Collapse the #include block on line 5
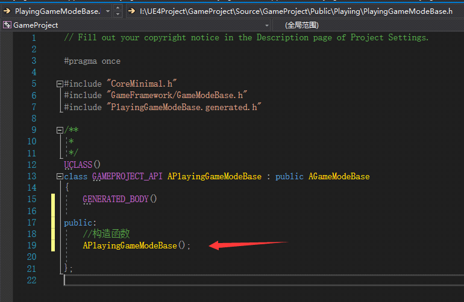 [x=60, y=84]
